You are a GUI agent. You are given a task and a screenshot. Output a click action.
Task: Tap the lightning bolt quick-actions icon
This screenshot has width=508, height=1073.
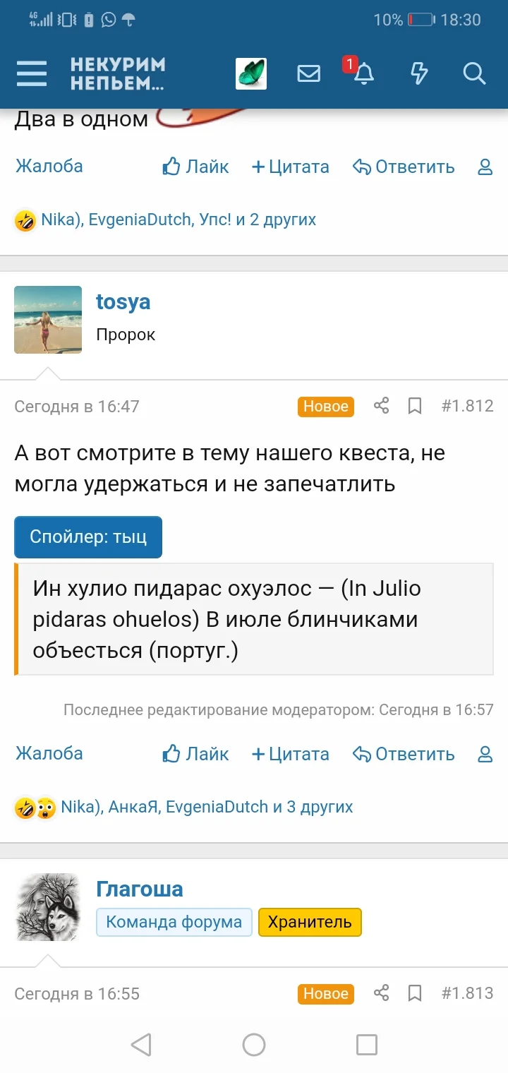(418, 73)
